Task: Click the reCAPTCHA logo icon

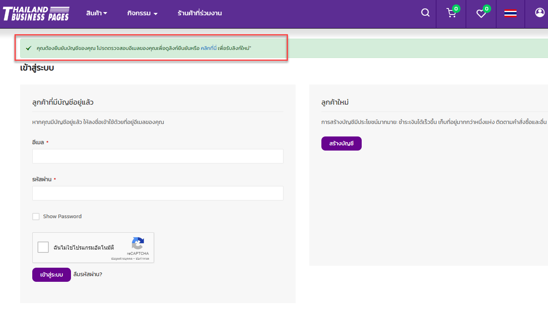Action: 138,244
